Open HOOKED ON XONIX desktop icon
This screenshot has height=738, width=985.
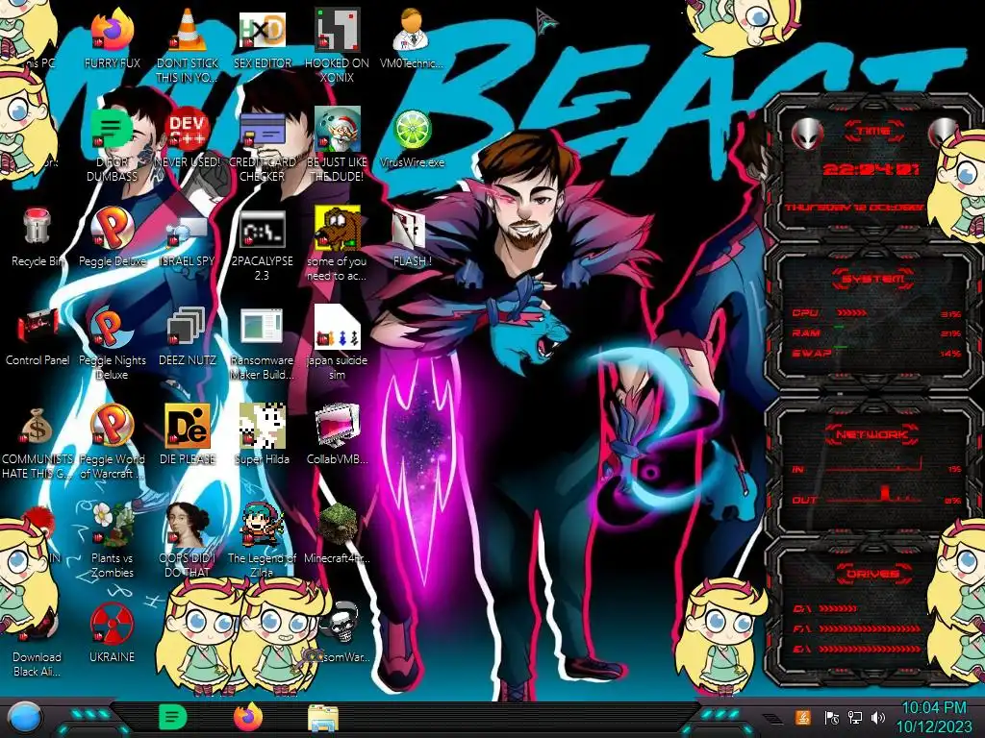point(337,32)
